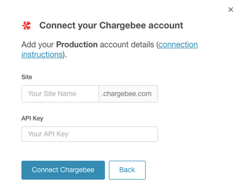
Task: Go back using the Back button
Action: [127, 170]
